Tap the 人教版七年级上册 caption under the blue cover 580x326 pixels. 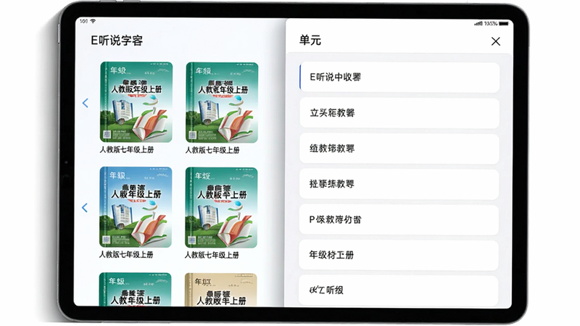(x=126, y=255)
